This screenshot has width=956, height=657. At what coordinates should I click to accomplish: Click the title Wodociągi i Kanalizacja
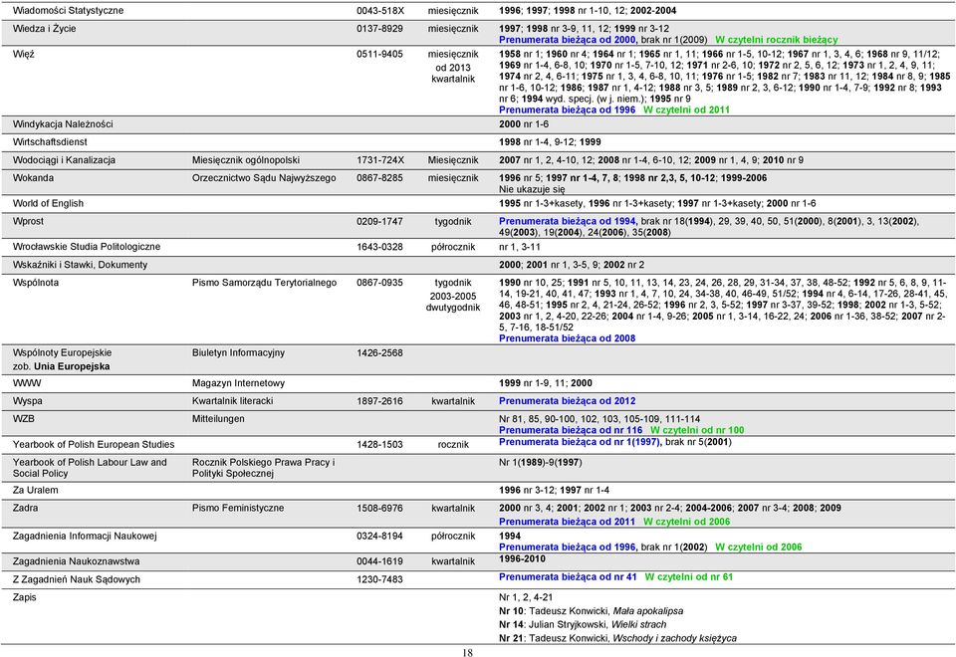tap(64, 159)
